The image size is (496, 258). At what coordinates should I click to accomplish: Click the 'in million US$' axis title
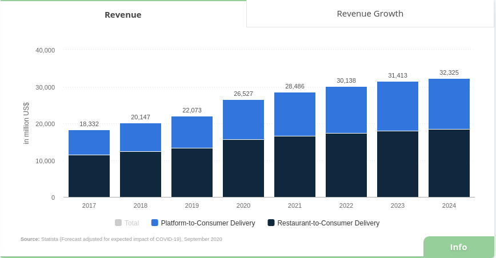[x=26, y=123]
